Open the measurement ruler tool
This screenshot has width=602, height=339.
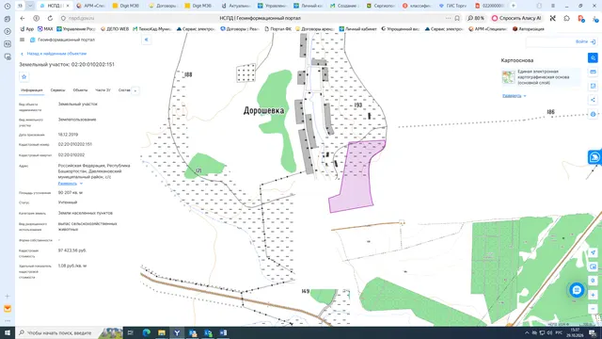594,72
